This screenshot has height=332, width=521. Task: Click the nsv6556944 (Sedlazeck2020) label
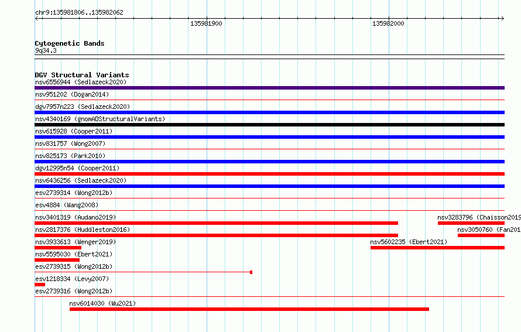[x=81, y=82]
